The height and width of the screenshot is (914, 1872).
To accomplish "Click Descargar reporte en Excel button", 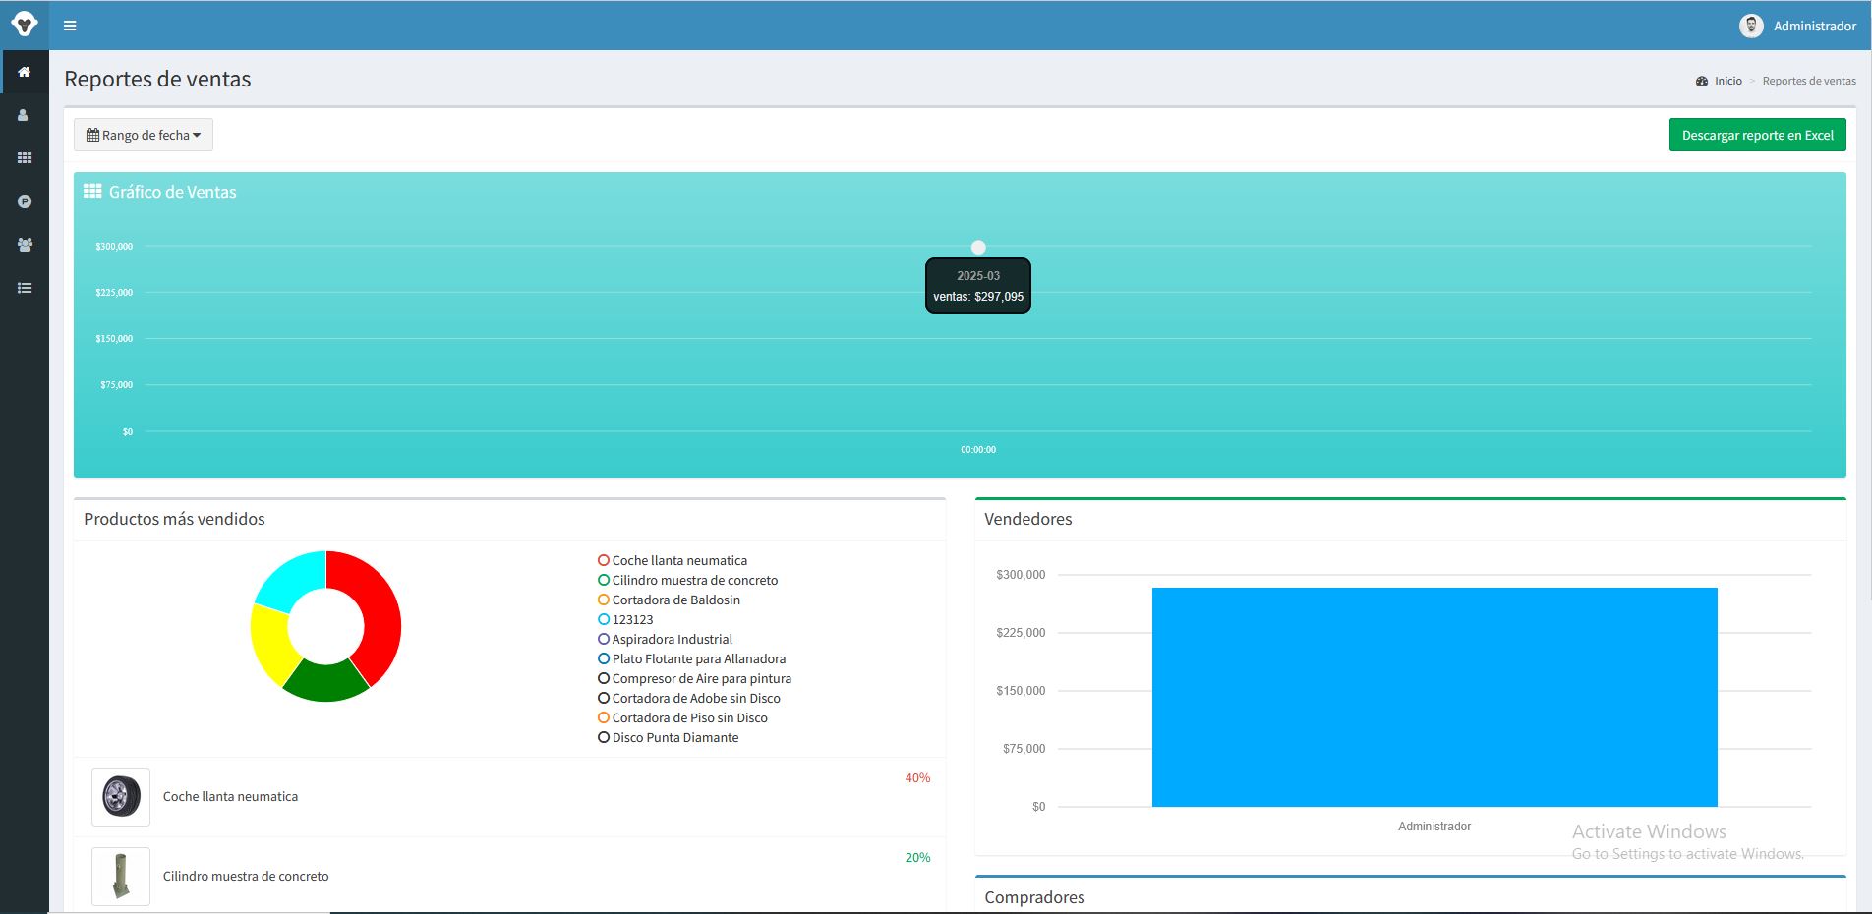I will 1757,135.
